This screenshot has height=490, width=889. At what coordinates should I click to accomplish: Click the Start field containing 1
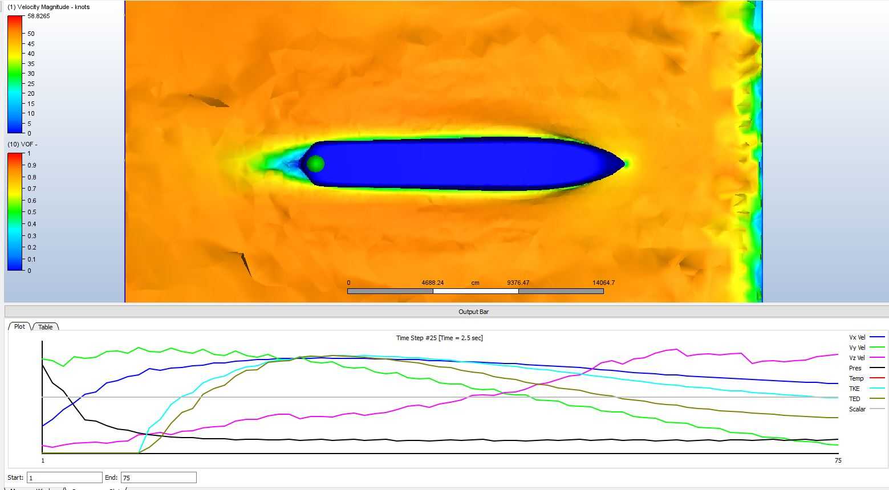[x=64, y=477]
